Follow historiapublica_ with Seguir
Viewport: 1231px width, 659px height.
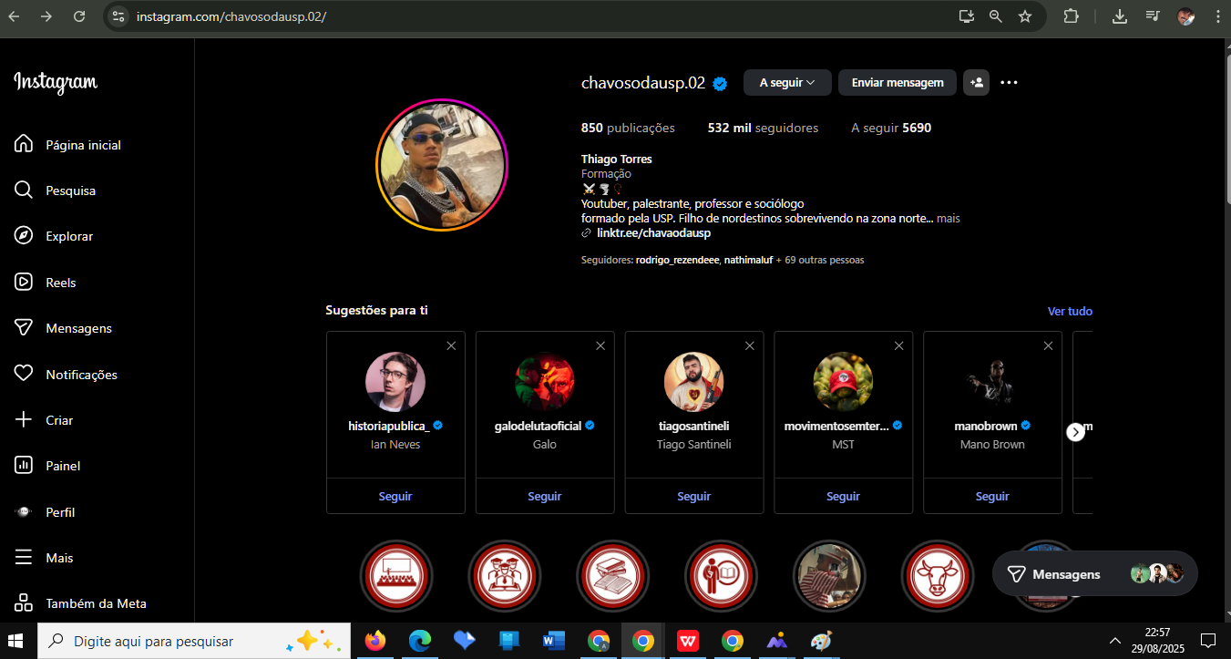[395, 497]
